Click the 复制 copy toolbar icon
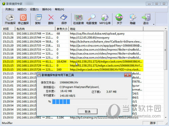The width and height of the screenshot is (169, 126). click(x=38, y=19)
